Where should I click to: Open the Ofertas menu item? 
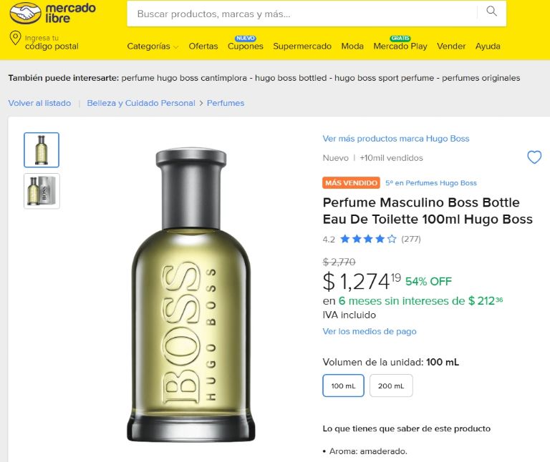(203, 46)
